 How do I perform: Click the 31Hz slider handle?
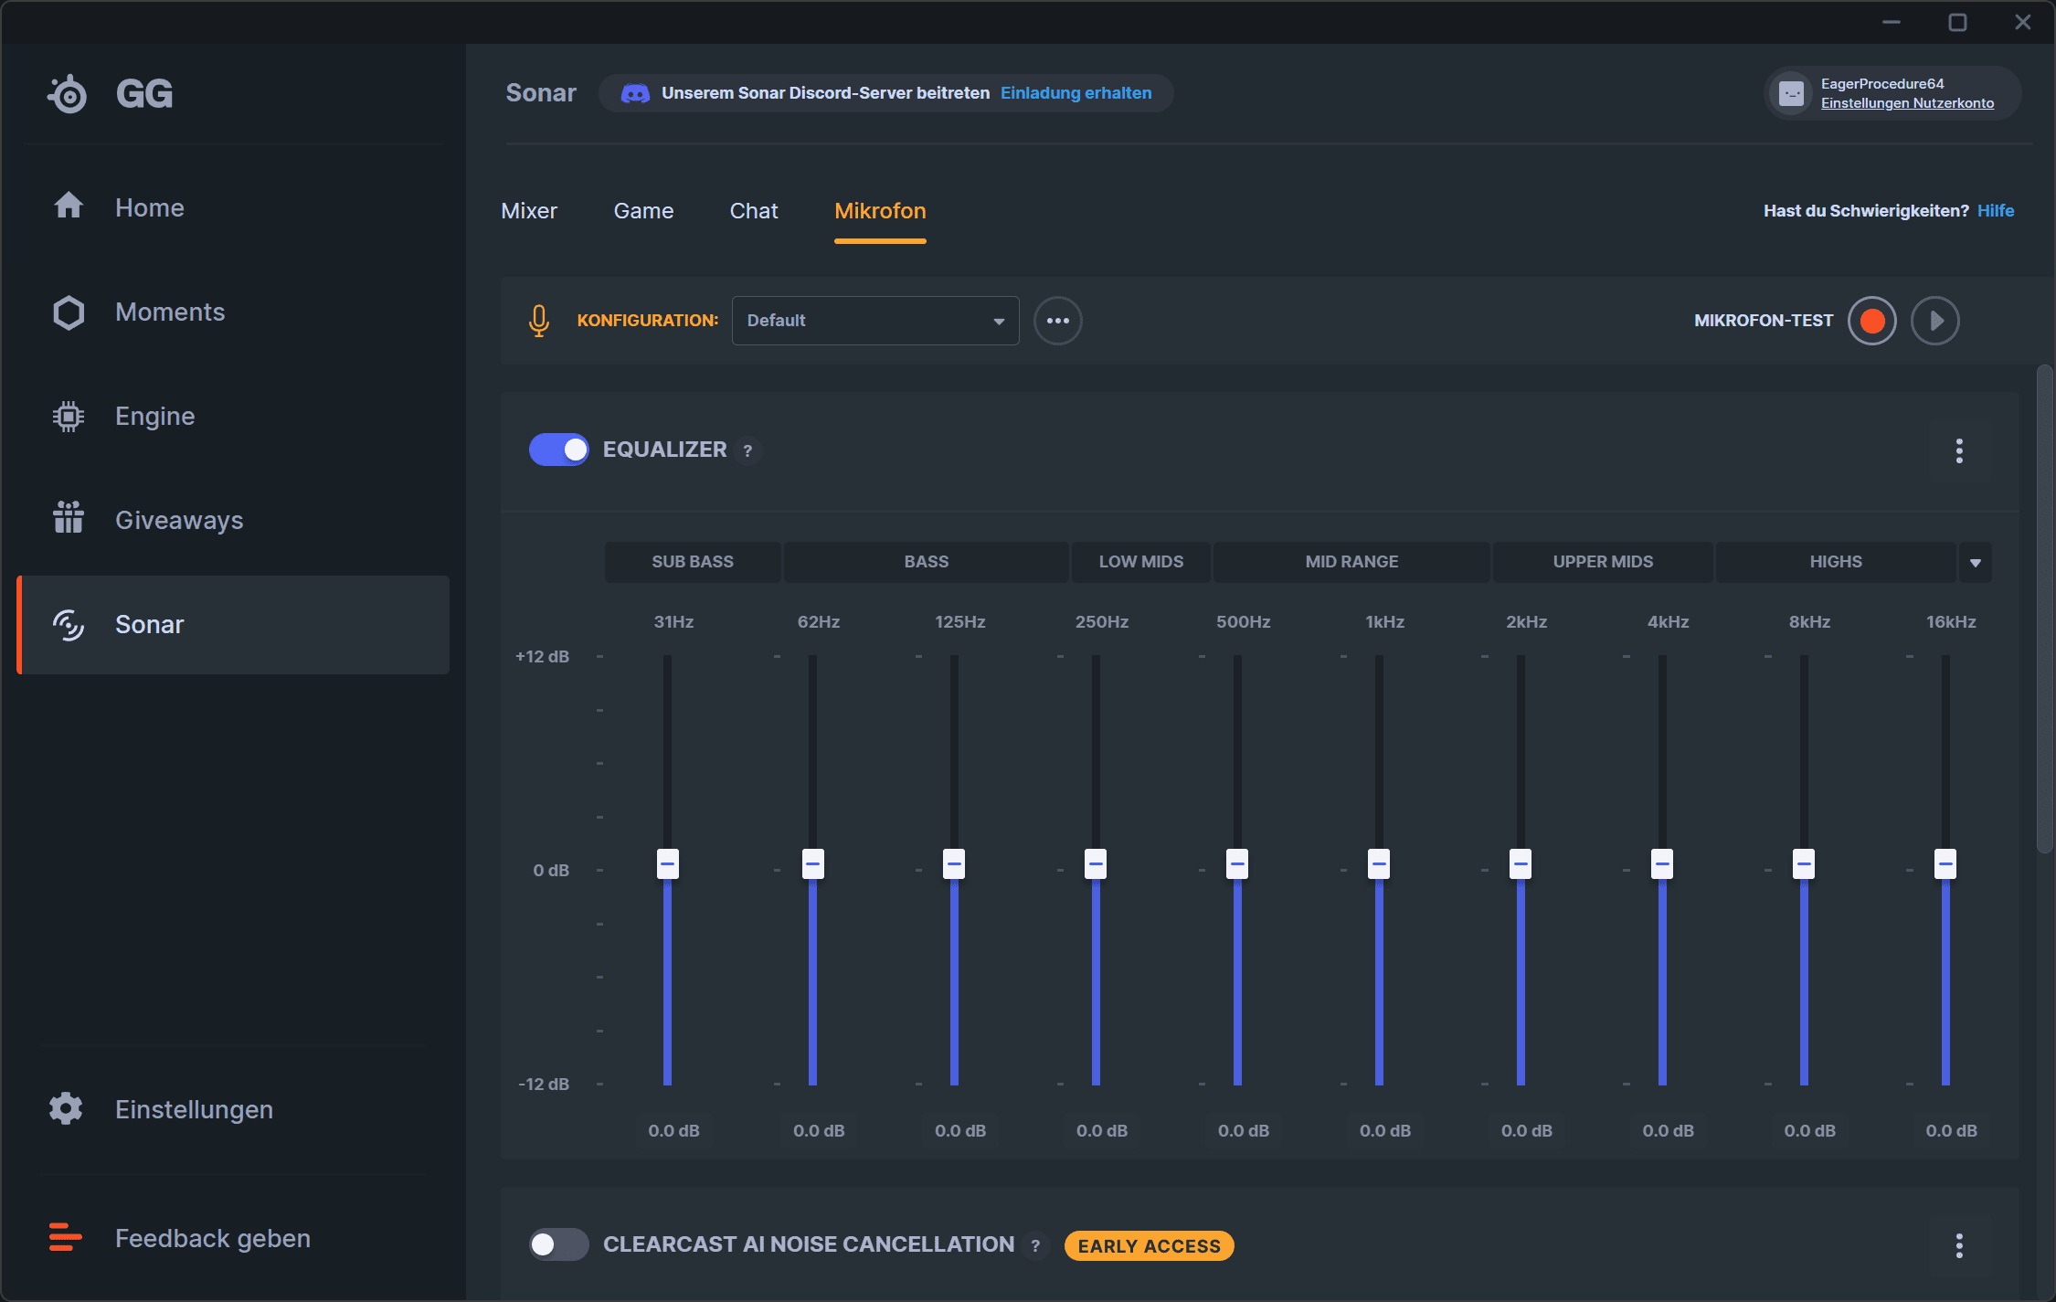tap(668, 863)
